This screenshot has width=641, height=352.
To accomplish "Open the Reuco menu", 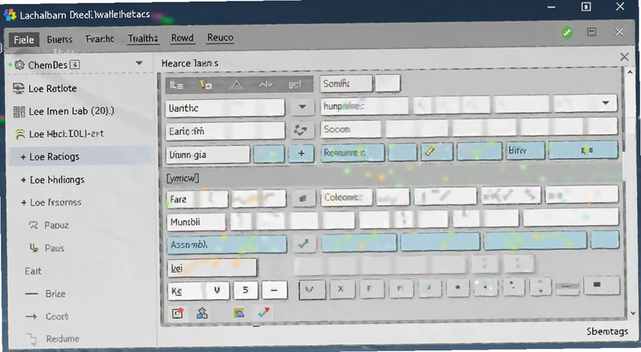I will 220,38.
